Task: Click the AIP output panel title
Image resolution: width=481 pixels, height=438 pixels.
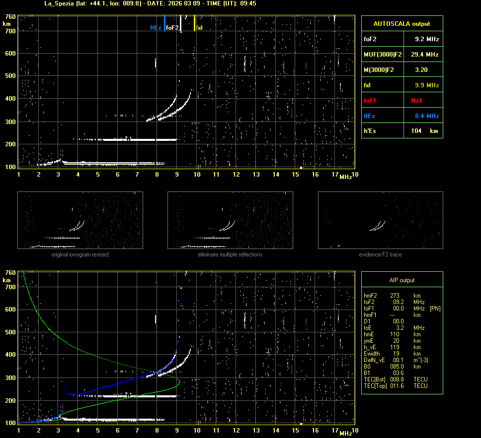Action: 401,280
